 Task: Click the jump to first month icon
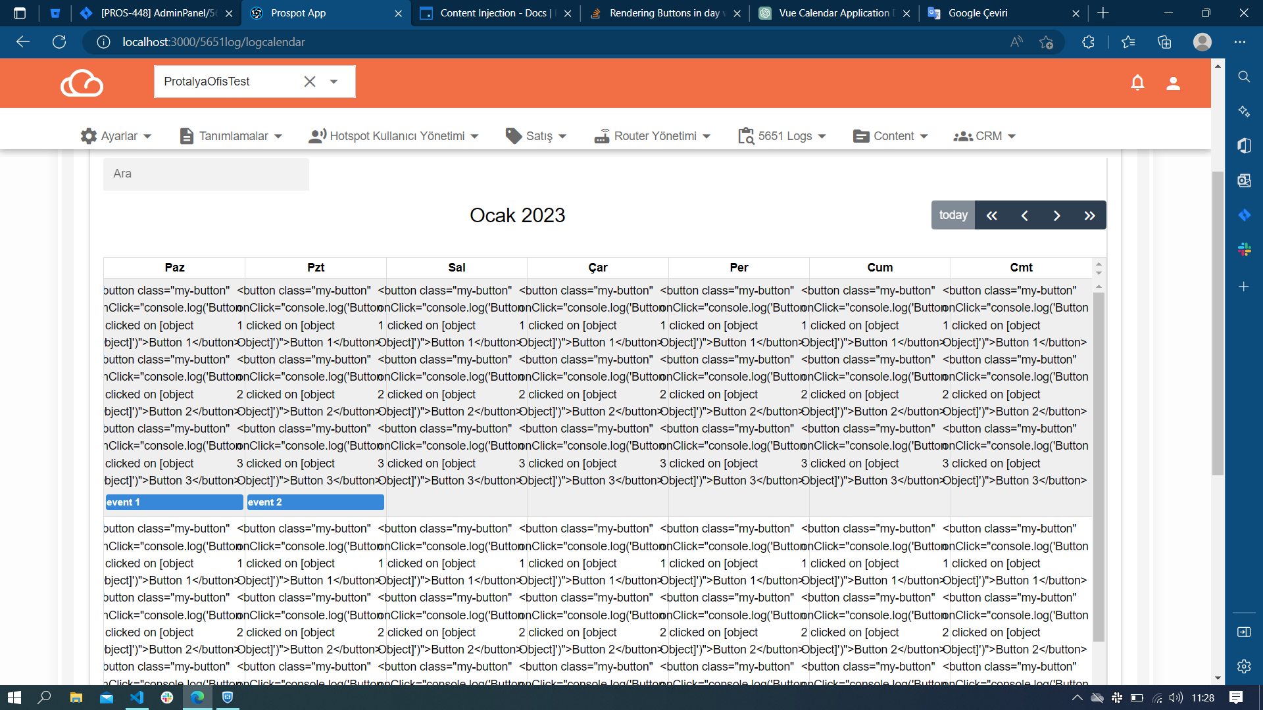991,215
